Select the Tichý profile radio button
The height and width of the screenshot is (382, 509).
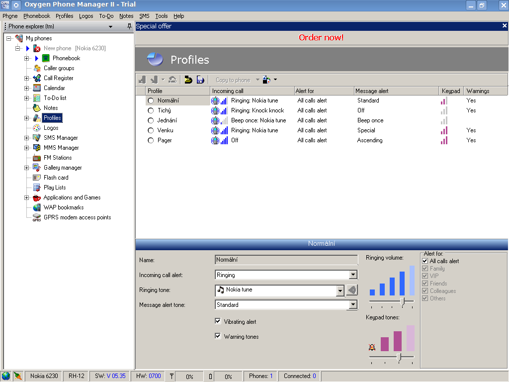tap(151, 110)
